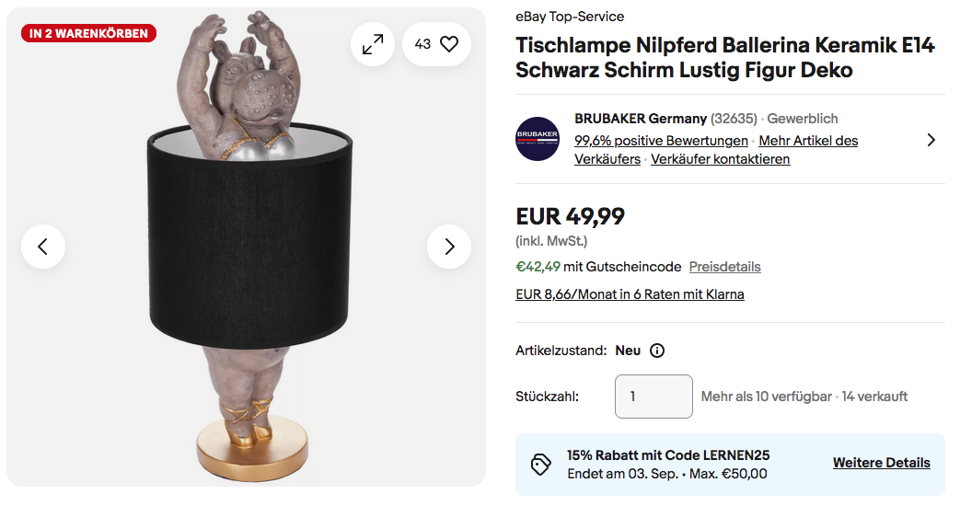Open Weitere Details for LERNEN25 coupon
960x506 pixels.
tap(881, 463)
